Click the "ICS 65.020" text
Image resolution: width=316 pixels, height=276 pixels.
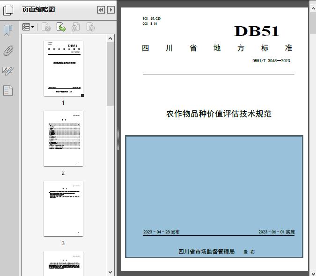pos(152,19)
